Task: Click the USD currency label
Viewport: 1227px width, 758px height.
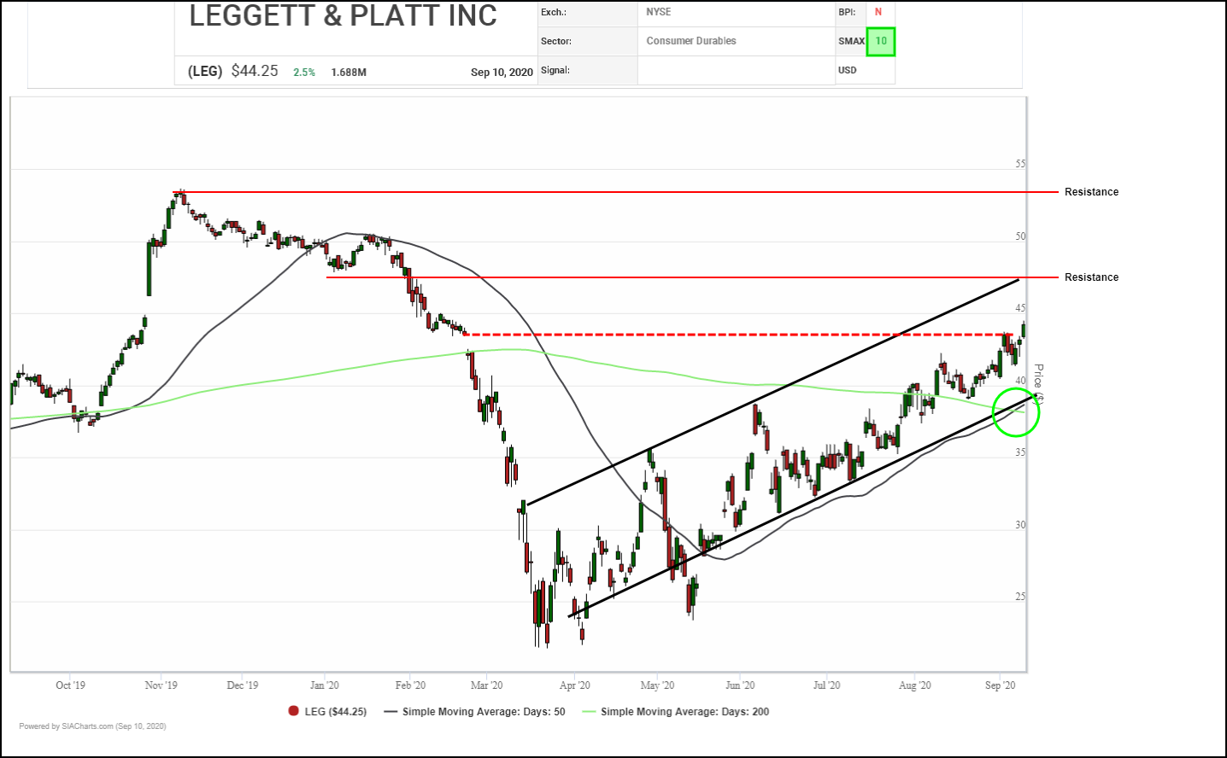Action: click(847, 70)
